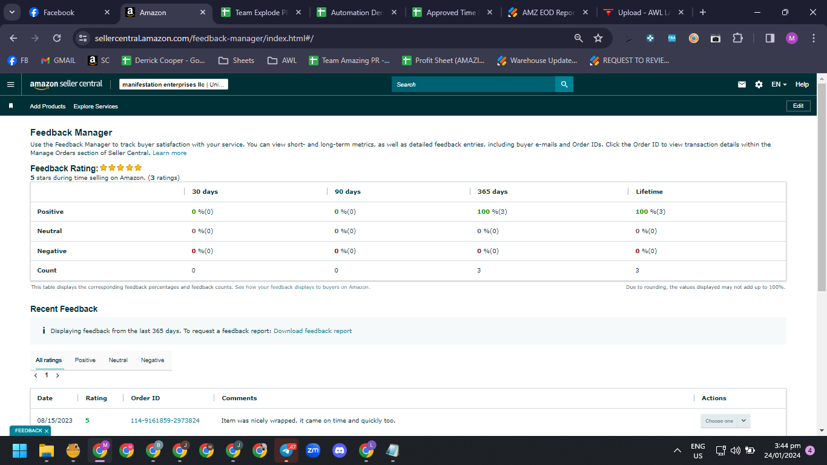The width and height of the screenshot is (827, 465).
Task: Open the messages envelope icon
Action: click(742, 85)
